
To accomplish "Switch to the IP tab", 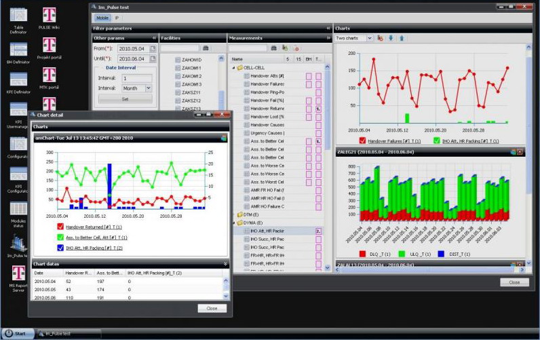I will click(x=117, y=18).
